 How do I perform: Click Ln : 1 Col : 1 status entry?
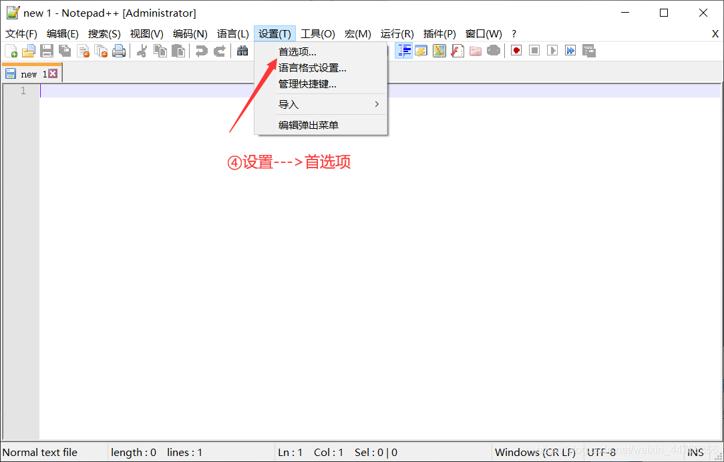coord(311,452)
